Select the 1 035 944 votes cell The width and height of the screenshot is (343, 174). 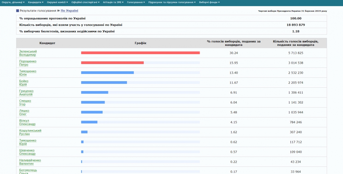tap(296, 112)
